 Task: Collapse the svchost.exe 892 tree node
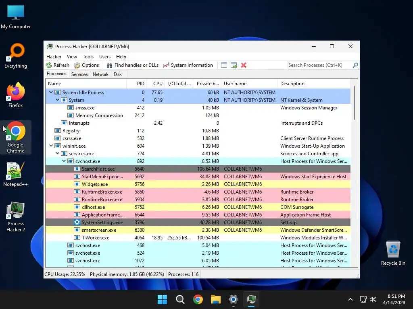[x=64, y=161]
